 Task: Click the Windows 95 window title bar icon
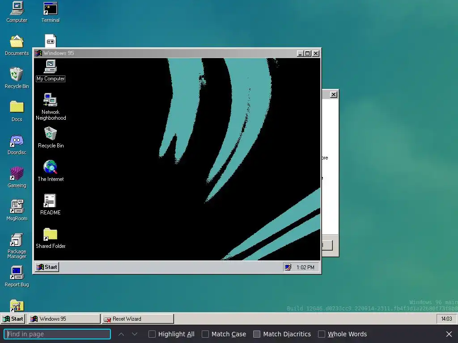(38, 53)
